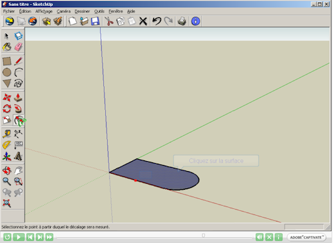
Task: Open the Édition menu
Action: (x=25, y=11)
